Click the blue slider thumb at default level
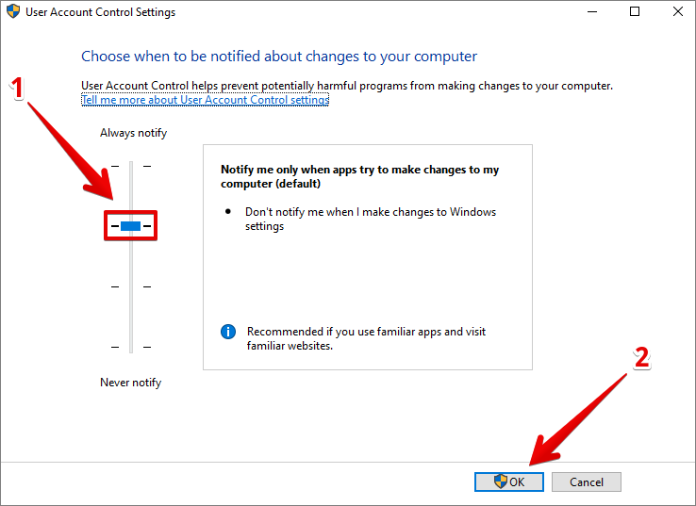The width and height of the screenshot is (696, 506). (130, 226)
